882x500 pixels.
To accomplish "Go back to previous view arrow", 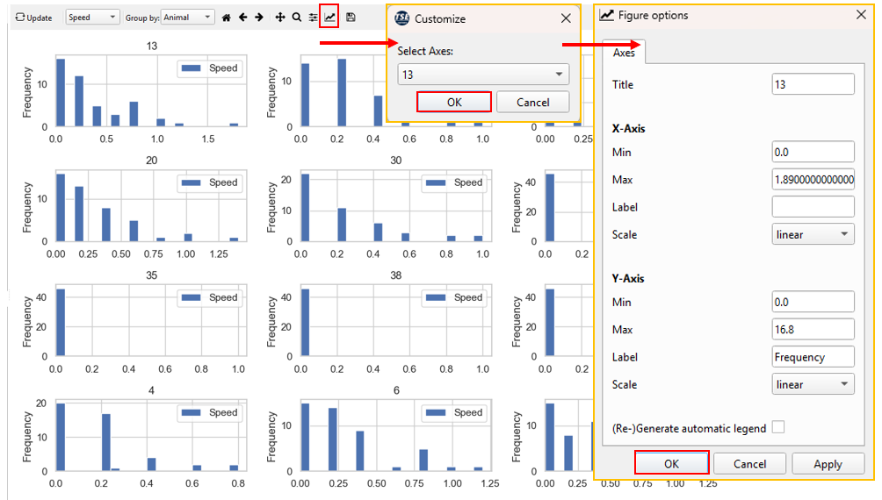I will [x=242, y=18].
